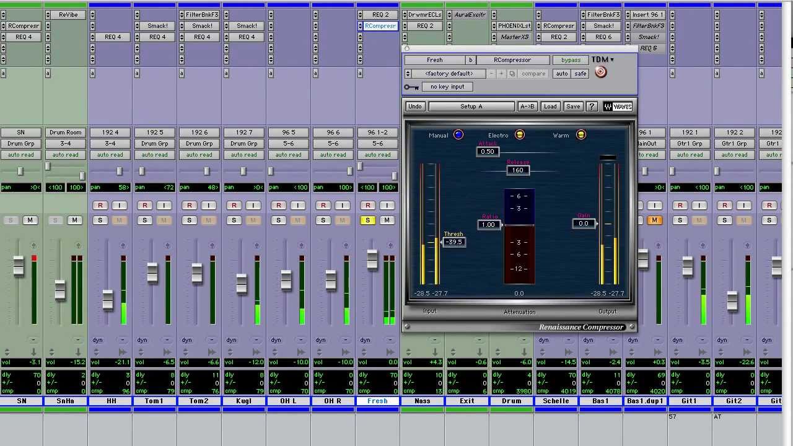Open auto read mode on SN track
Screen dimensions: 793x446
point(20,155)
